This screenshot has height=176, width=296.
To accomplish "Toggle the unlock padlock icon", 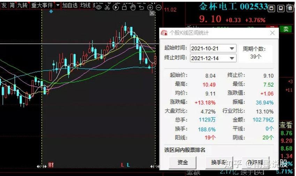I will (x=124, y=7).
